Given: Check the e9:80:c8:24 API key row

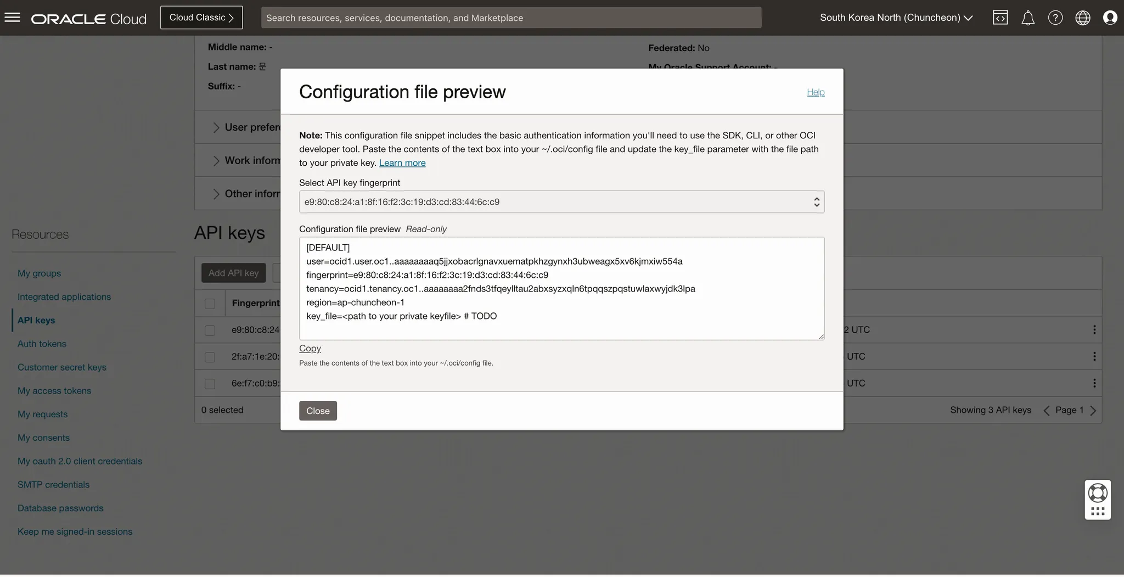Looking at the screenshot, I should pyautogui.click(x=210, y=330).
